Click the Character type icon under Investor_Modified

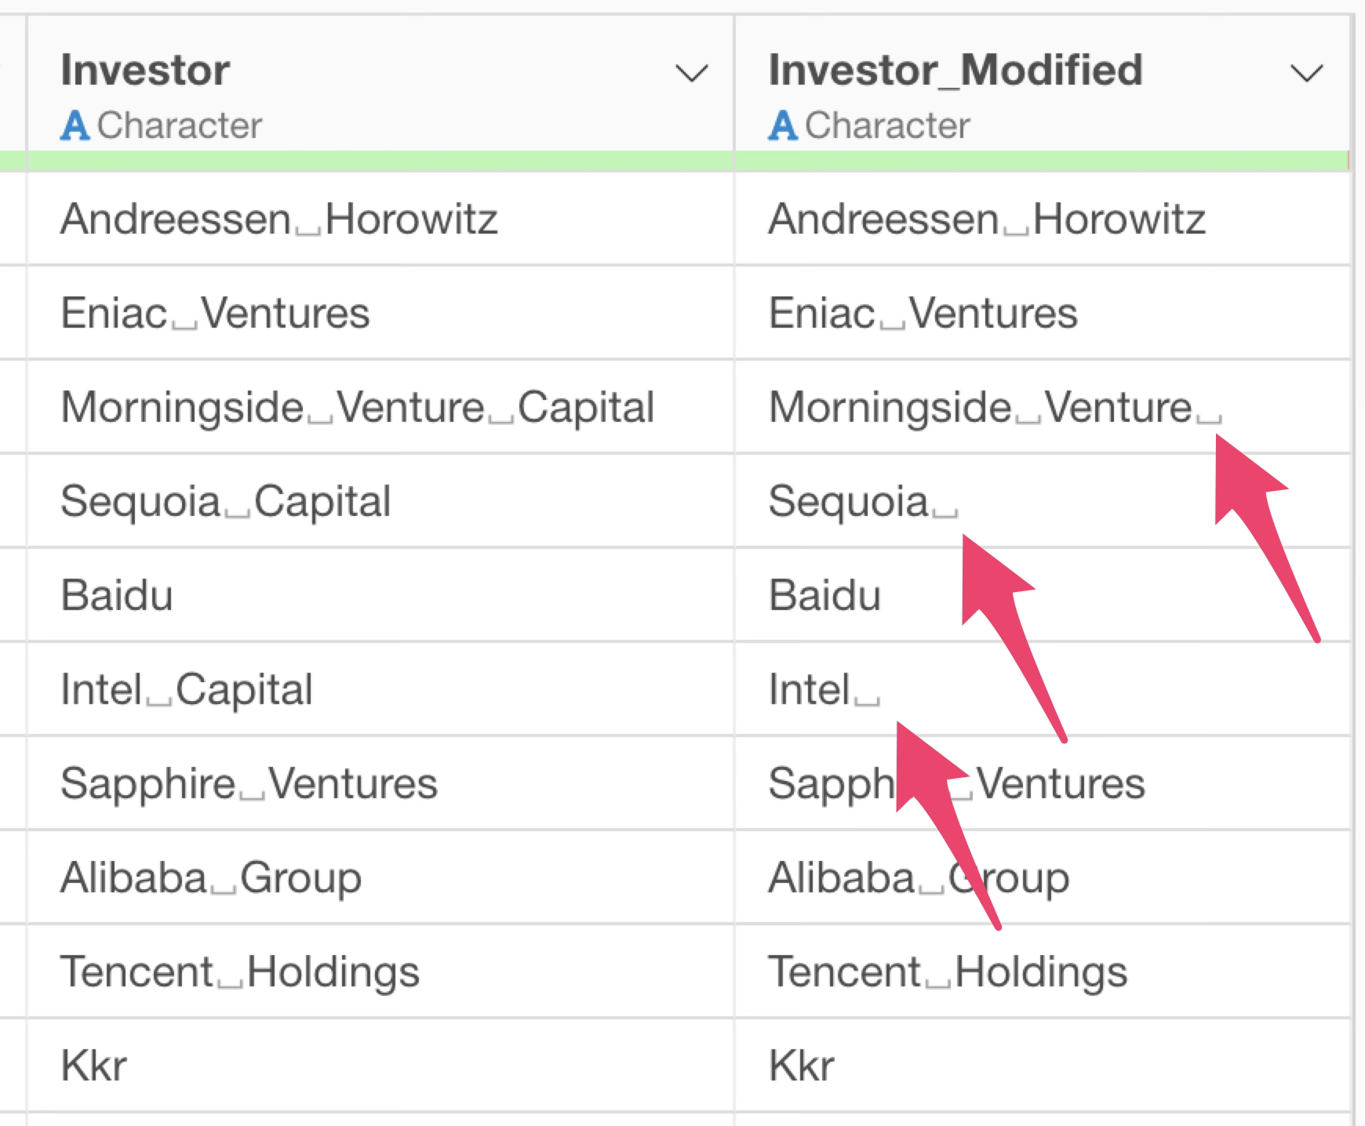point(783,125)
